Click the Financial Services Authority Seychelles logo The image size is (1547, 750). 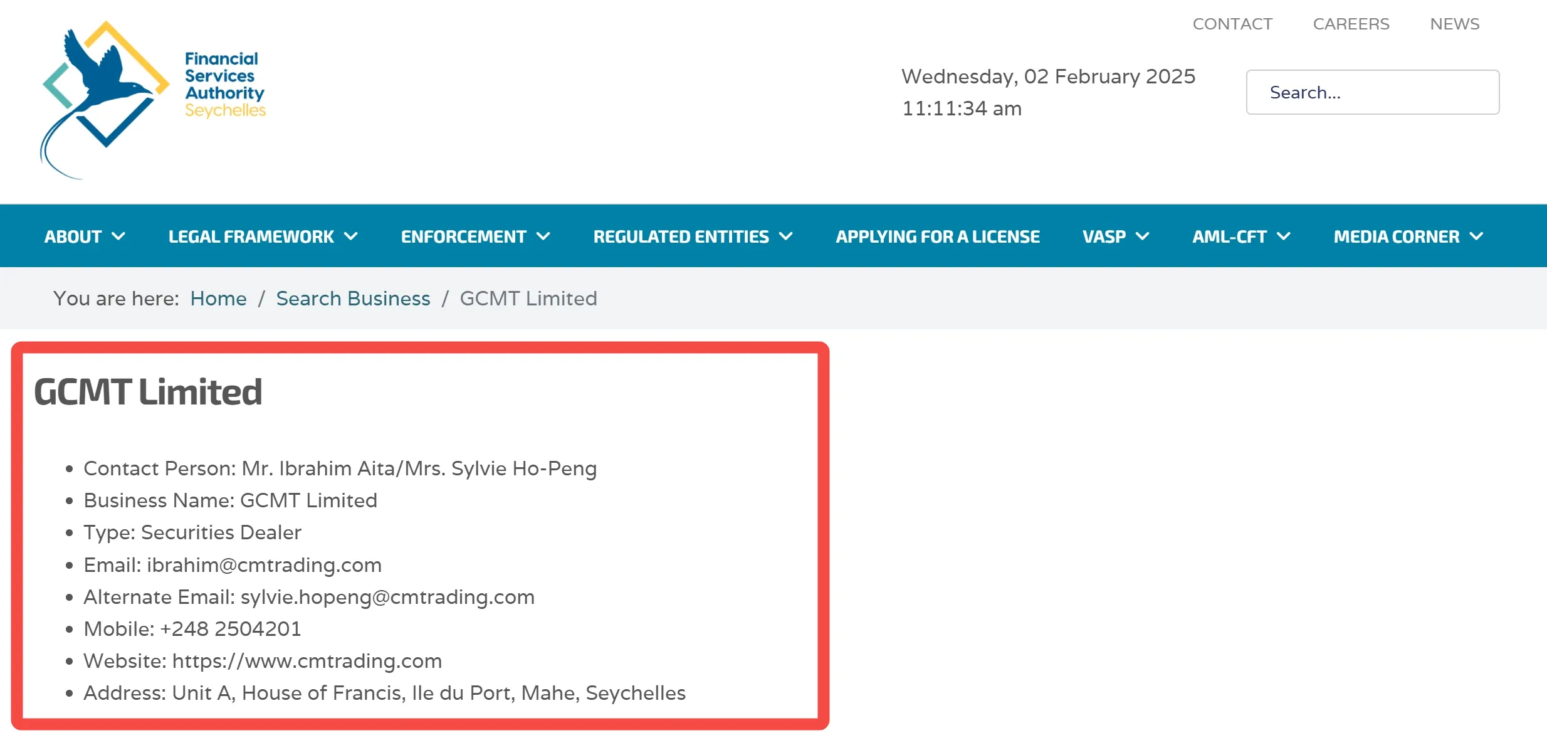click(154, 100)
